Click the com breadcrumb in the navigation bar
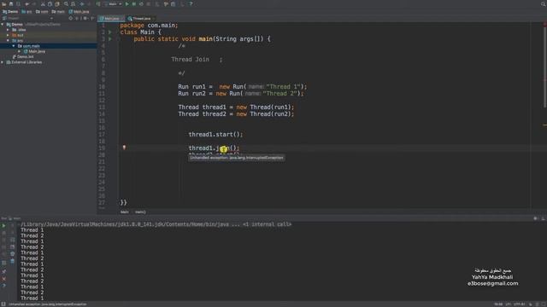The height and width of the screenshot is (307, 547). point(42,11)
